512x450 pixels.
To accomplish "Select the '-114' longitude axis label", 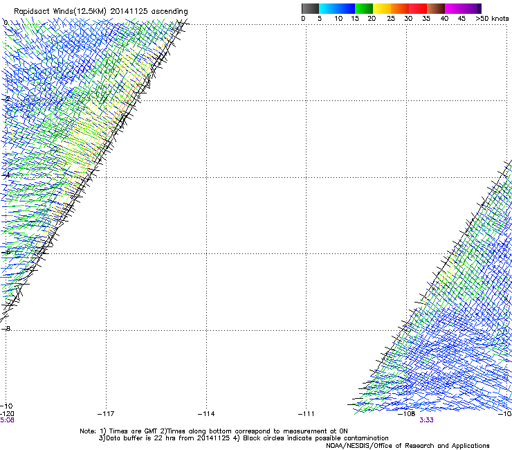I will click(206, 414).
